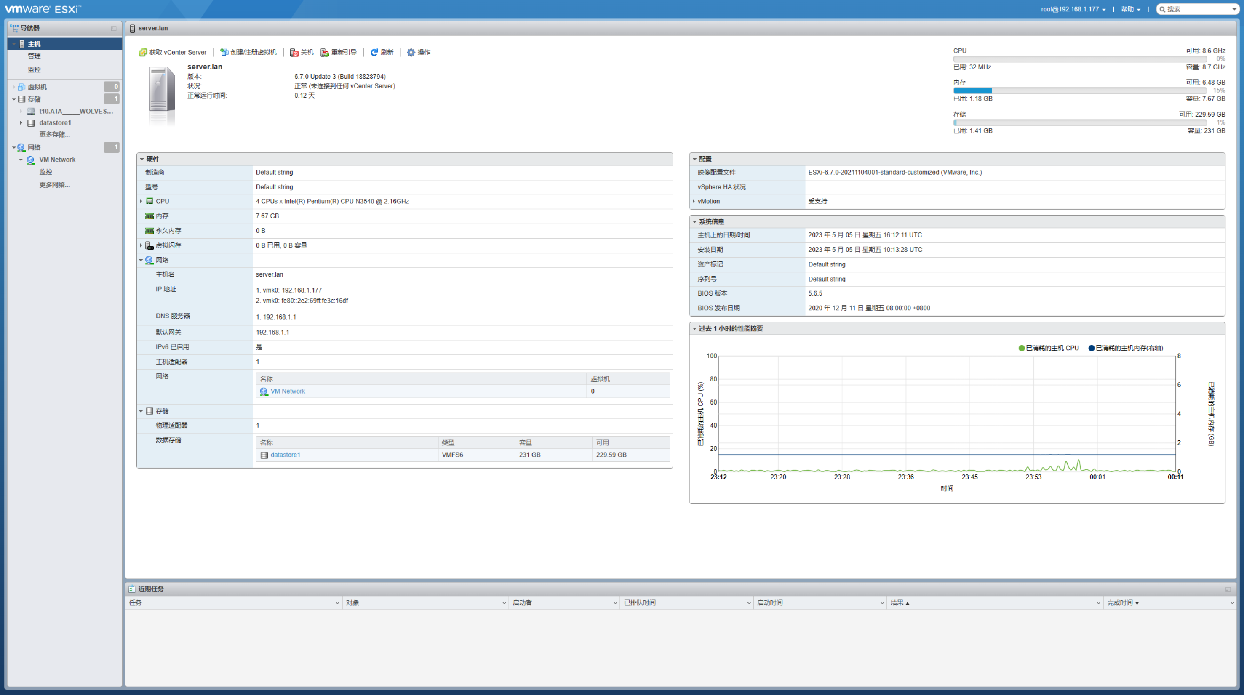The height and width of the screenshot is (695, 1244).
Task: Click the 主机 host icon in navigator
Action: (x=22, y=43)
